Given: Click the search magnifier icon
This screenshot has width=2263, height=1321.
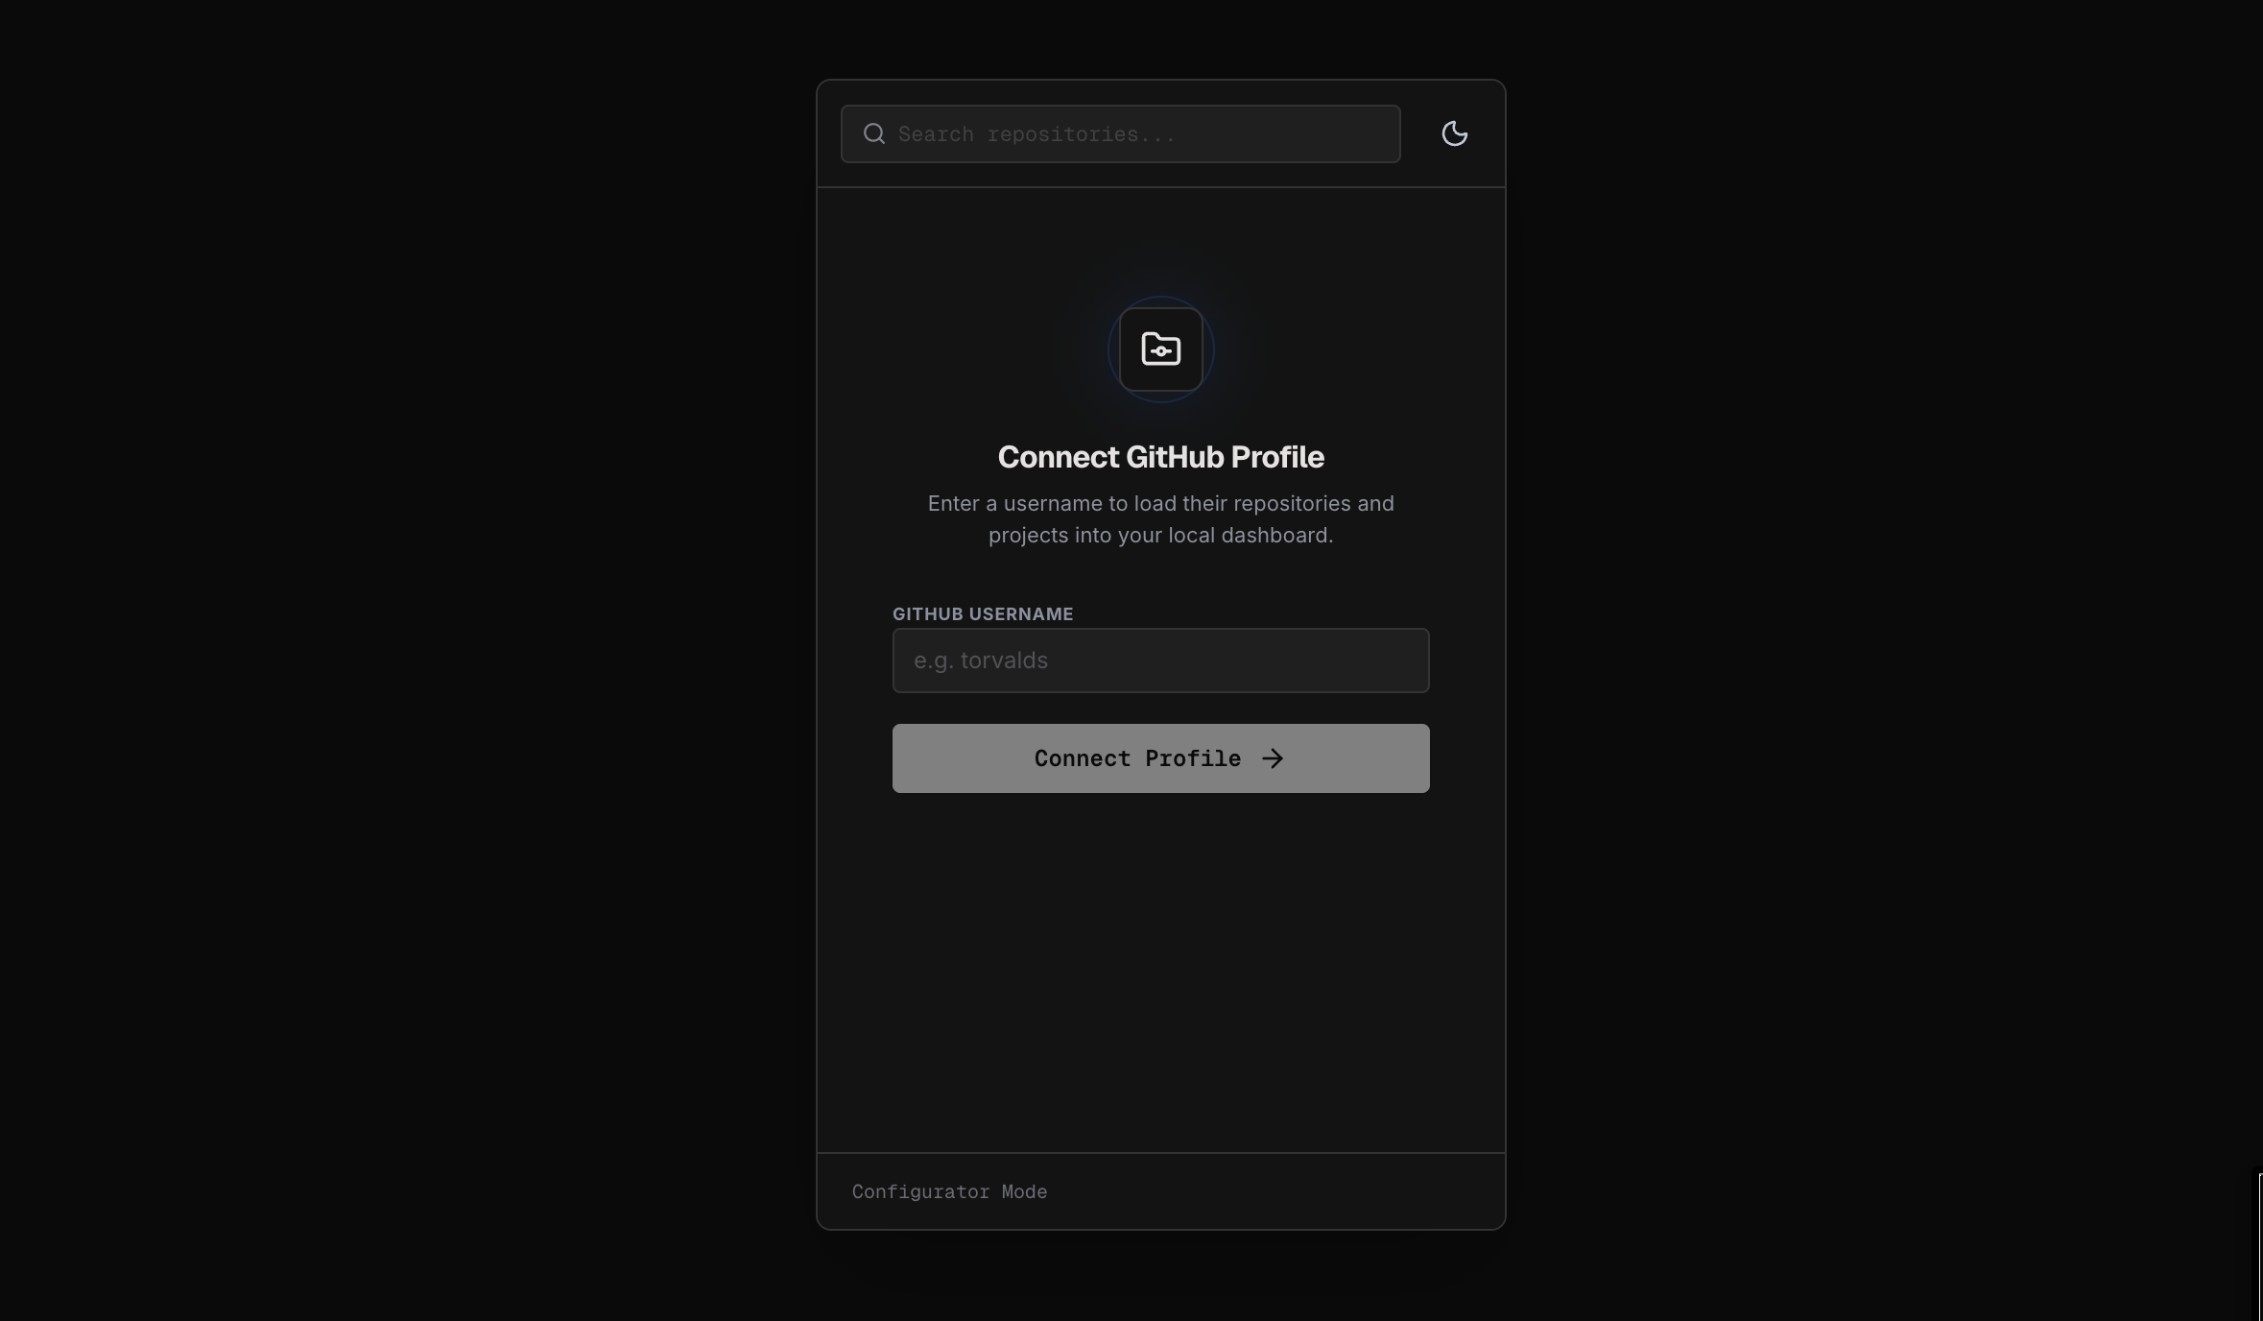Looking at the screenshot, I should pos(873,133).
